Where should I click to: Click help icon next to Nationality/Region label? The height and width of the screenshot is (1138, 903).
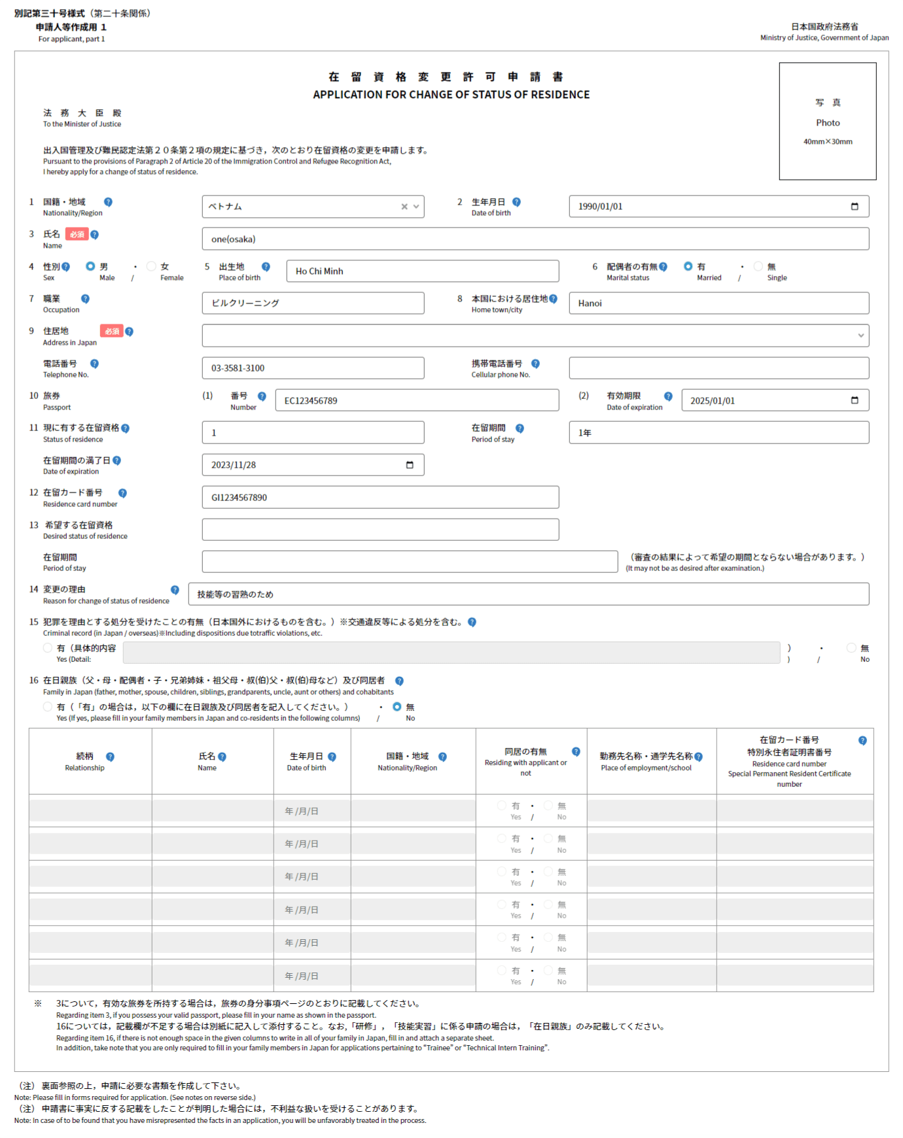pos(108,202)
